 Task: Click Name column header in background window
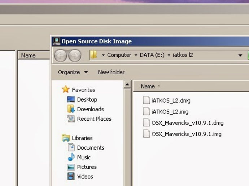(28, 55)
